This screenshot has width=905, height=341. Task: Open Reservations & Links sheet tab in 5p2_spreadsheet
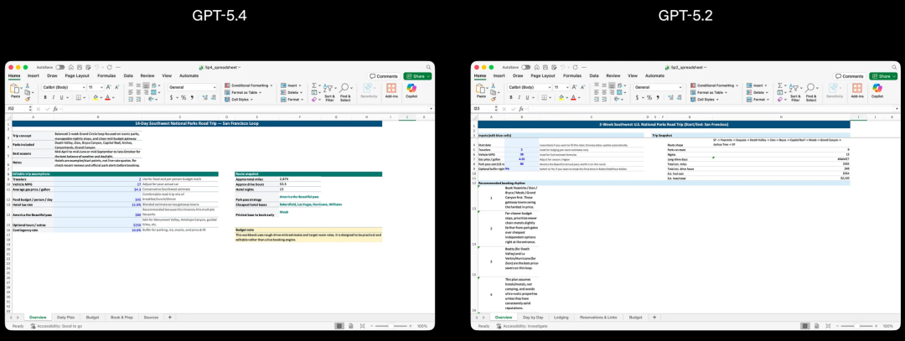[x=597, y=318]
